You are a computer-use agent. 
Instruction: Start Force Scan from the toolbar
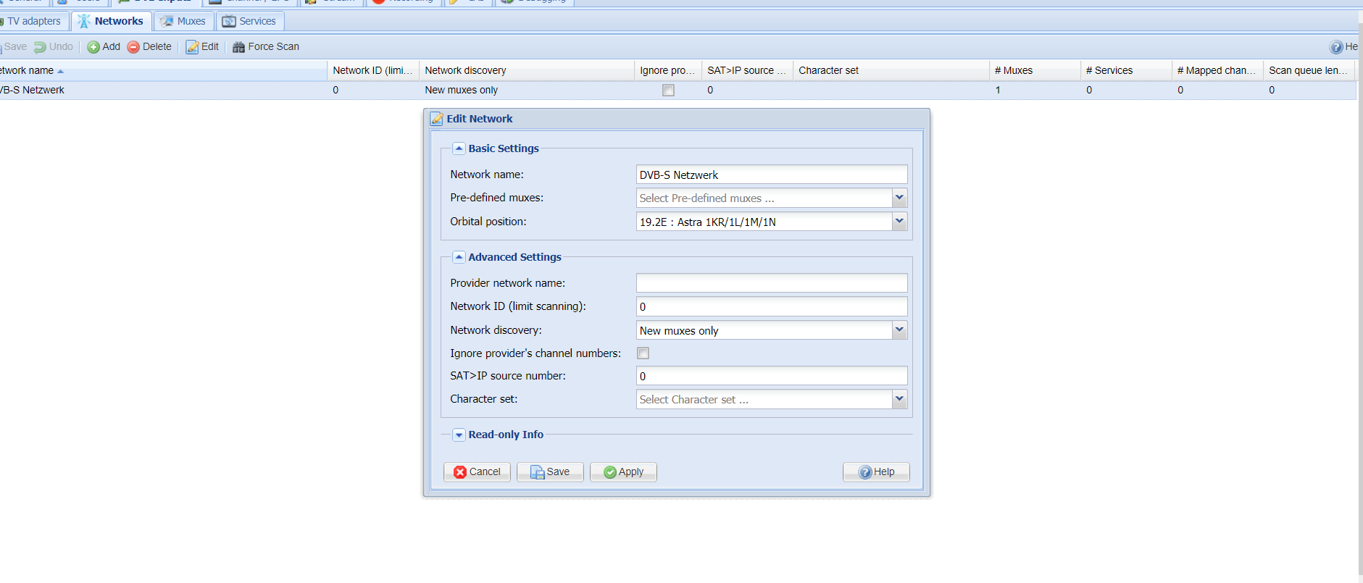(x=266, y=47)
